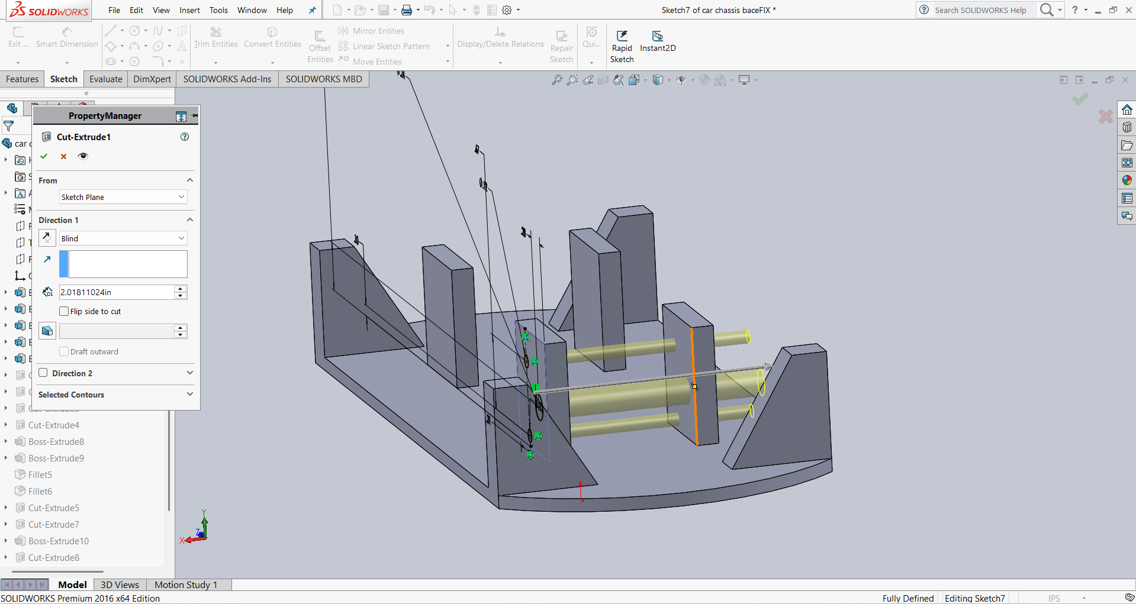Viewport: 1136px width, 604px height.
Task: Toggle Draft outward checkbox
Action: coord(64,351)
